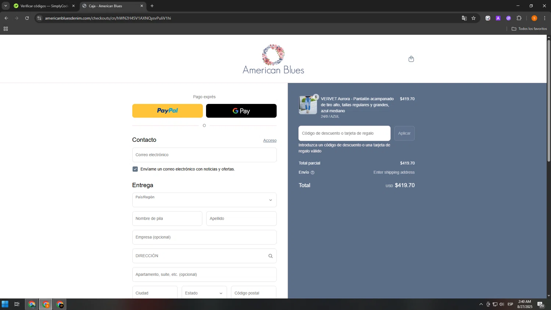Focus the Código postal field
The height and width of the screenshot is (310, 551).
pyautogui.click(x=254, y=293)
